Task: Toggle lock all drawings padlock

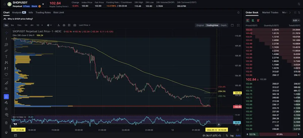Action: [x=6, y=108]
